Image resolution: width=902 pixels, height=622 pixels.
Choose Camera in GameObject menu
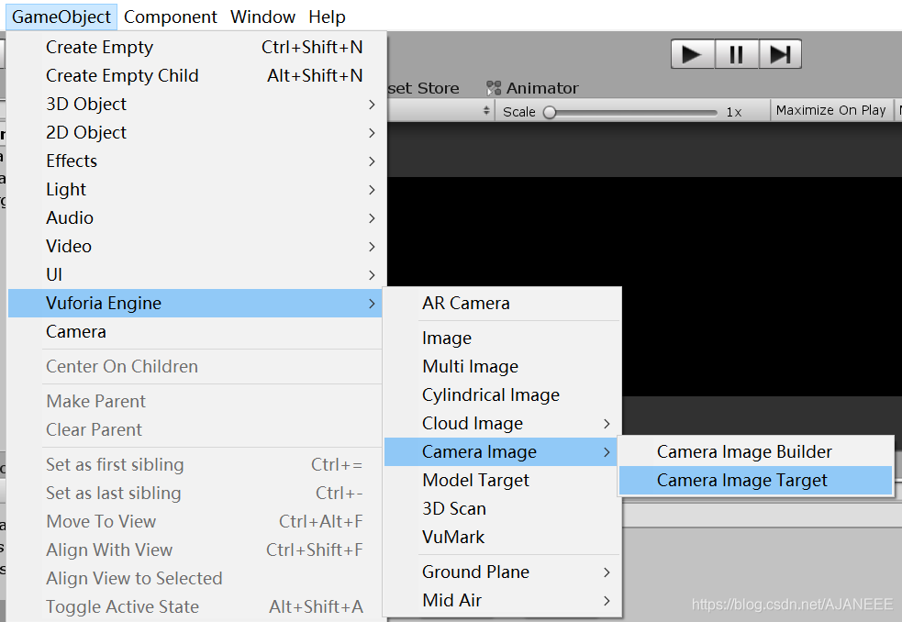pos(195,332)
